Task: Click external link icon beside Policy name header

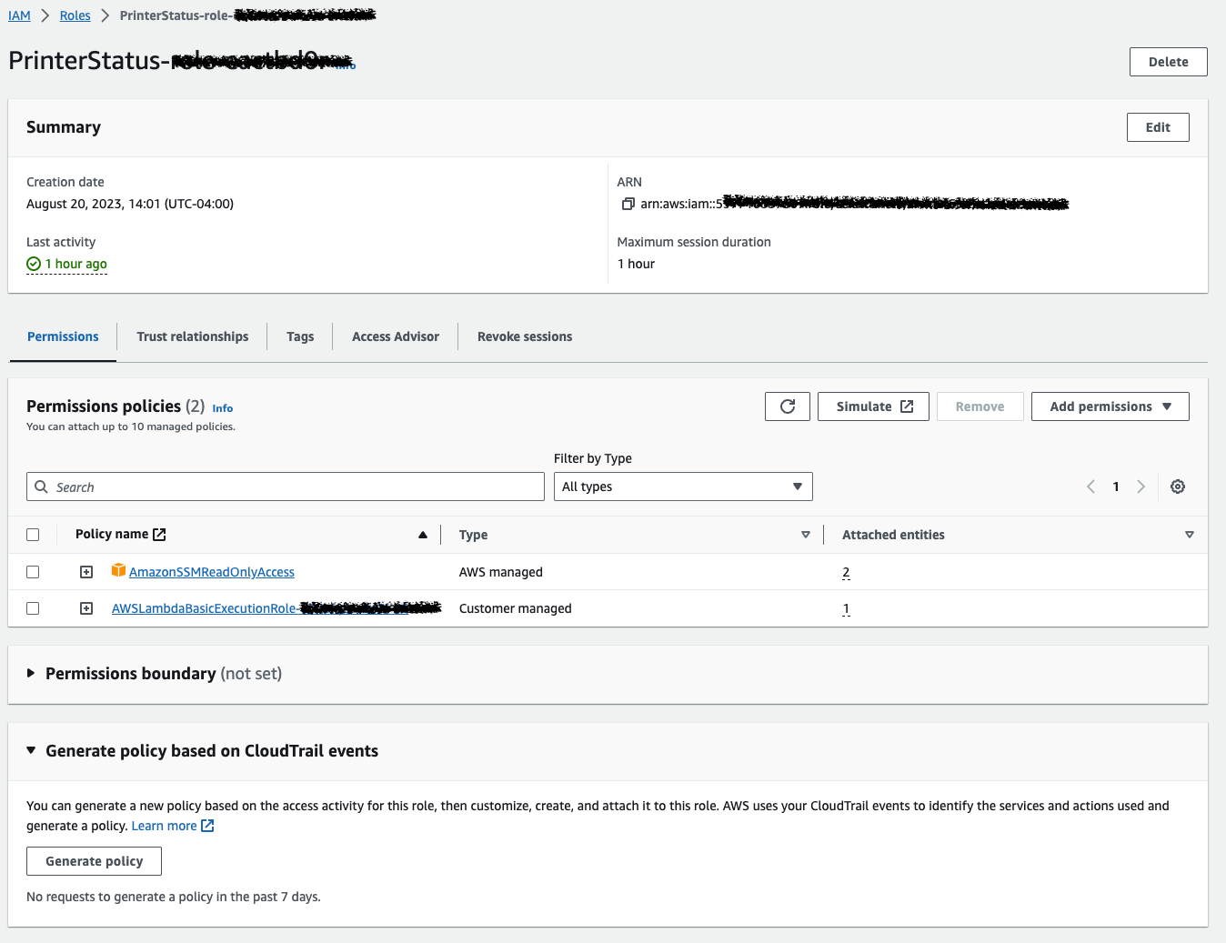Action: pos(159,535)
